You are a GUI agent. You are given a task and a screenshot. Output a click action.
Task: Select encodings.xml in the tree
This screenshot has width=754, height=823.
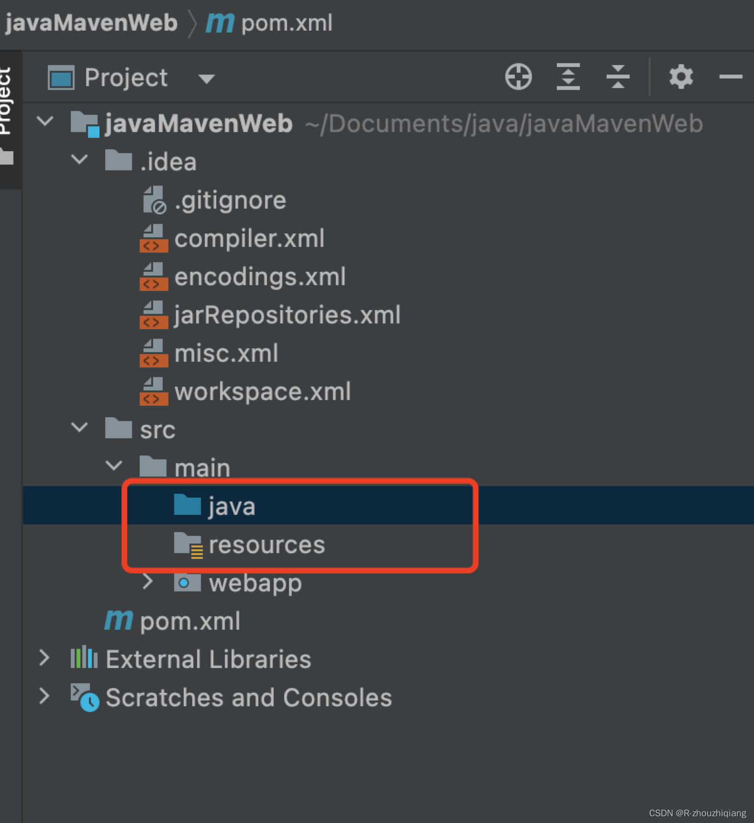click(260, 278)
